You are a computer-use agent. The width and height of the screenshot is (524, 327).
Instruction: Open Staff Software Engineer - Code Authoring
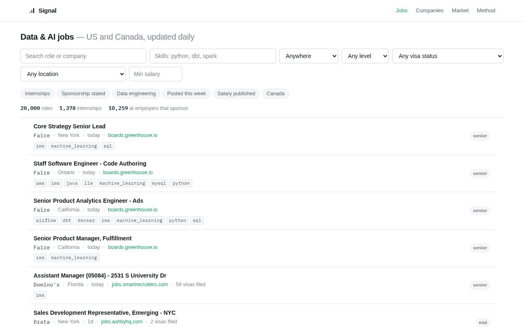(90, 163)
